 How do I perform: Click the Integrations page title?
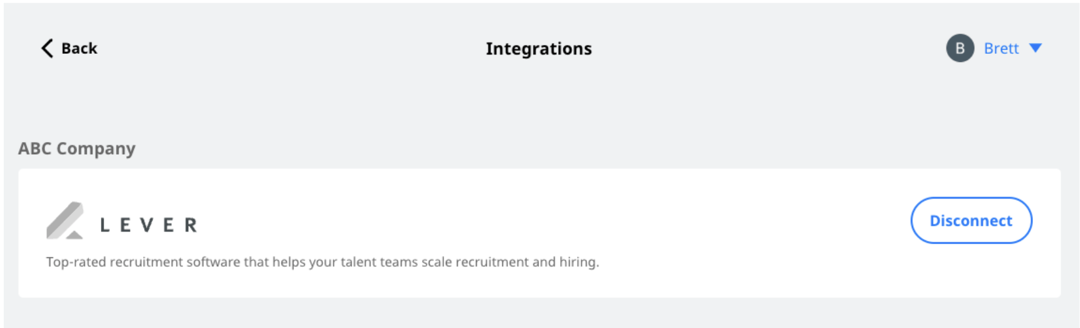coord(539,49)
